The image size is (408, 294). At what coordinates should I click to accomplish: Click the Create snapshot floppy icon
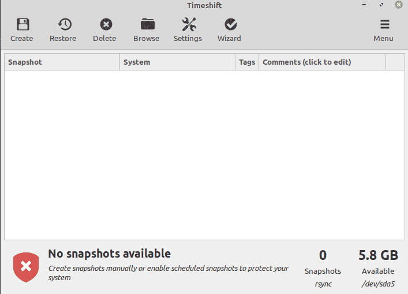(x=23, y=24)
